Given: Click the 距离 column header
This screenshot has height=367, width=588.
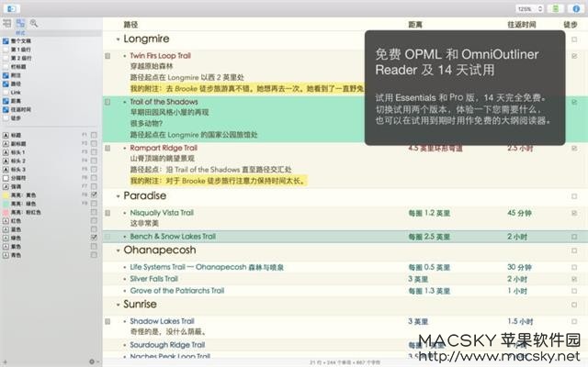Looking at the screenshot, I should 415,25.
